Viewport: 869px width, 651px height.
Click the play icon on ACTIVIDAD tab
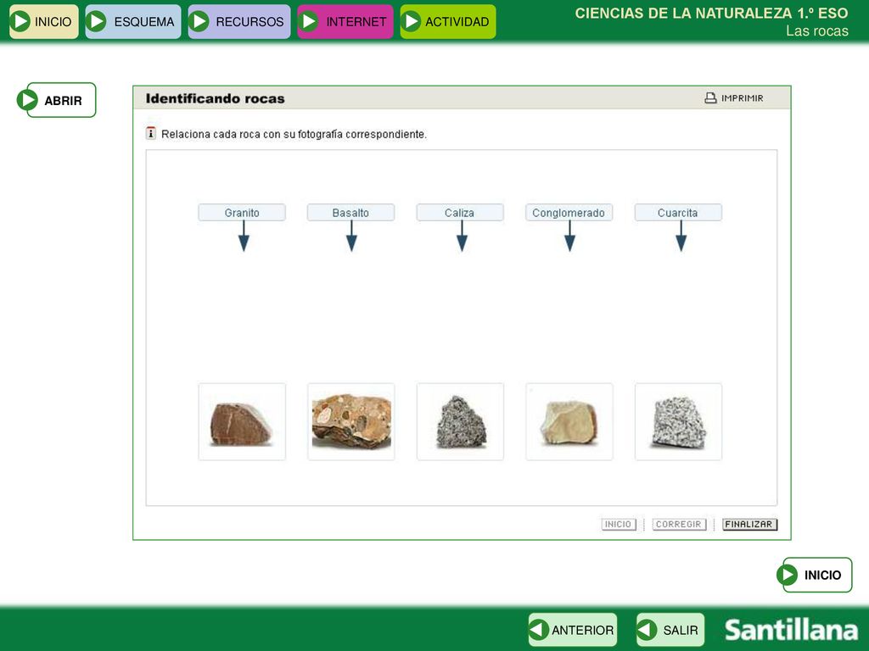click(411, 21)
